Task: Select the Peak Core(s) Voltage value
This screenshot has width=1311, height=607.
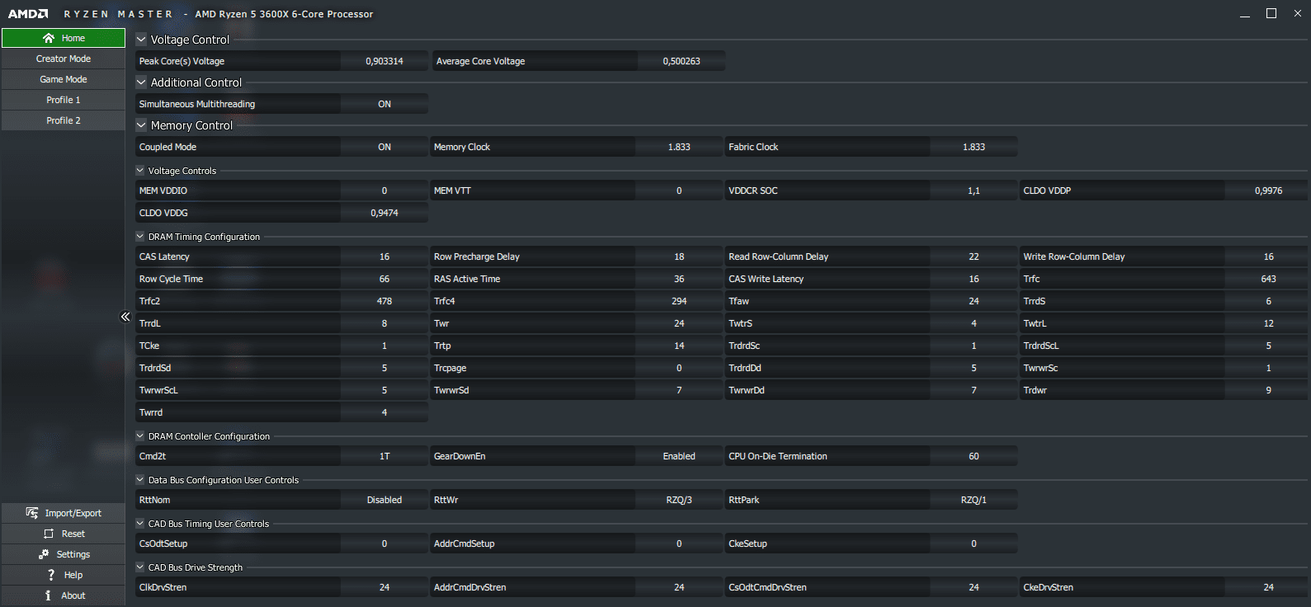Action: coord(384,61)
